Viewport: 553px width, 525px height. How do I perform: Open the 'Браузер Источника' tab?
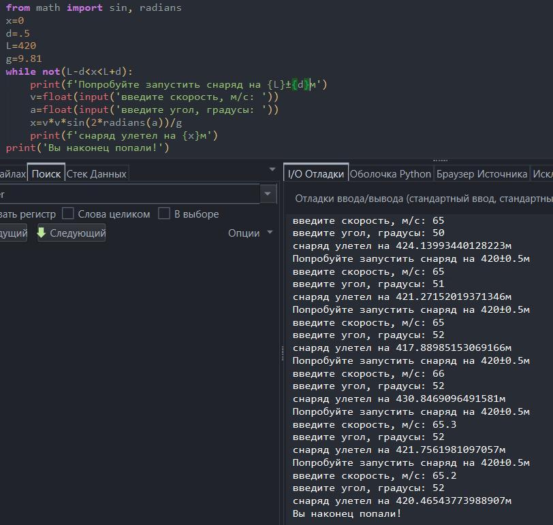tap(482, 174)
